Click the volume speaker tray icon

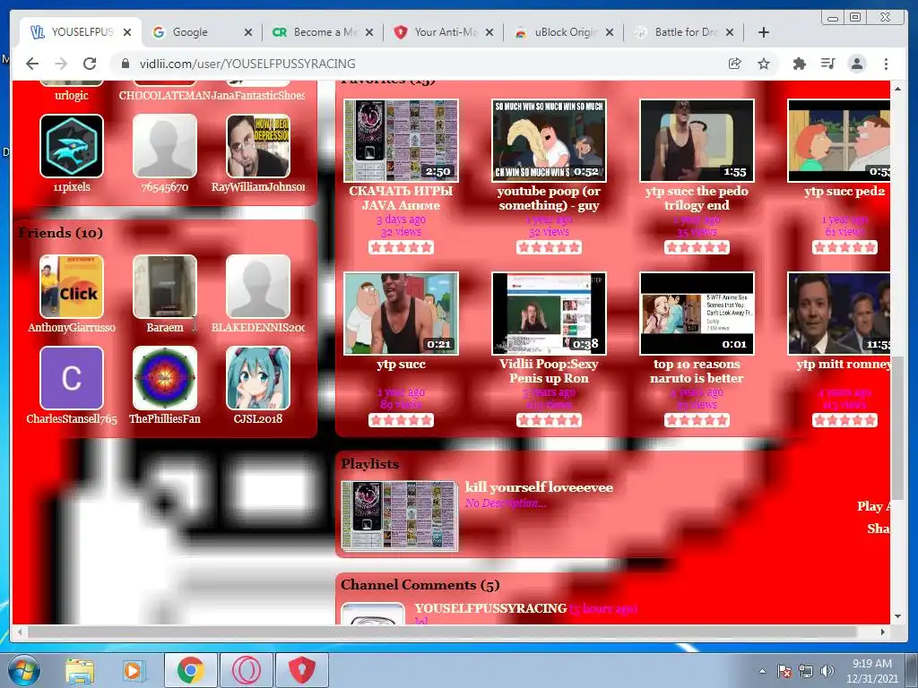click(x=827, y=671)
